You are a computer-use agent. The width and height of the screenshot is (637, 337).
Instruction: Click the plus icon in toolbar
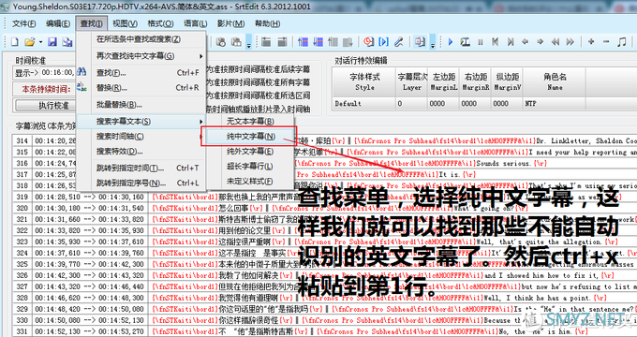(x=591, y=41)
